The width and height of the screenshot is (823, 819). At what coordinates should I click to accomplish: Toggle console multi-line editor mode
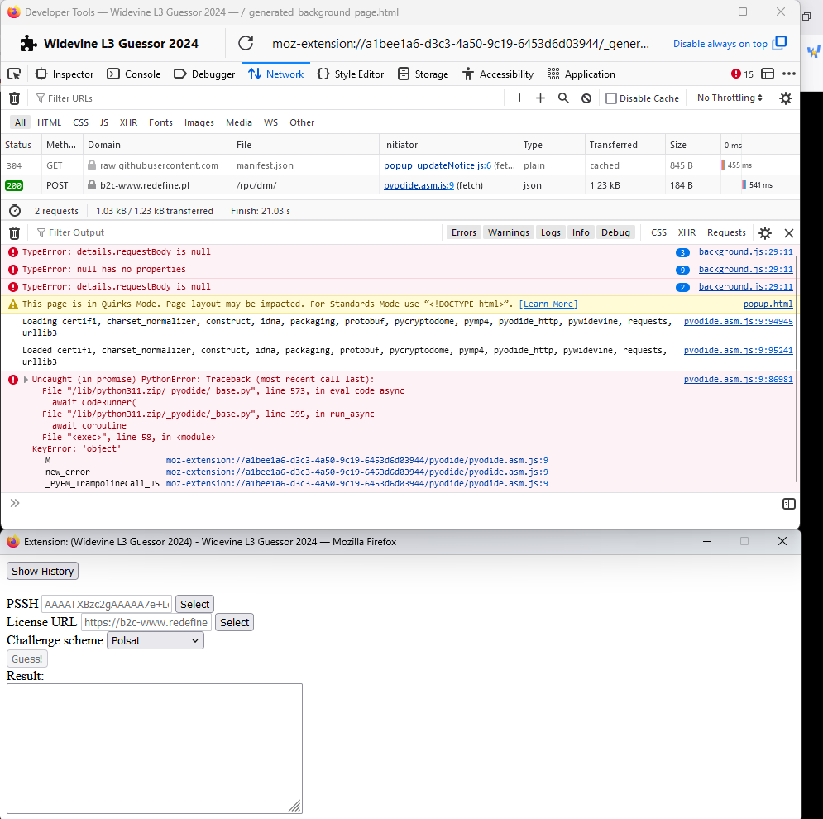788,504
